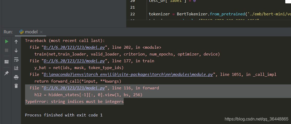The image size is (291, 124).
Task: Open model.py link for line 116
Action: [74, 88]
